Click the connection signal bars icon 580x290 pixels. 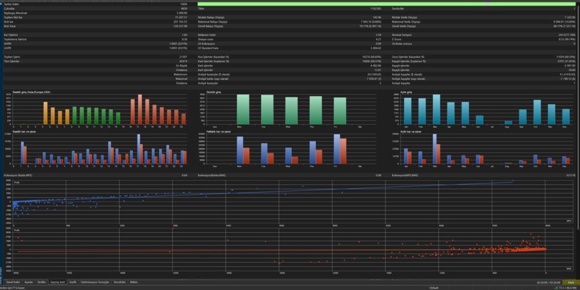(556, 287)
